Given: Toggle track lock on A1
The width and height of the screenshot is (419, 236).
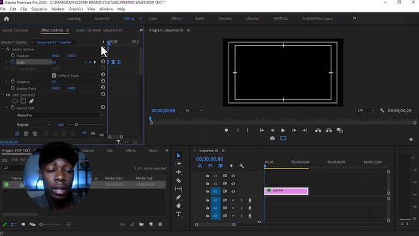Looking at the screenshot, I should coord(208,200).
